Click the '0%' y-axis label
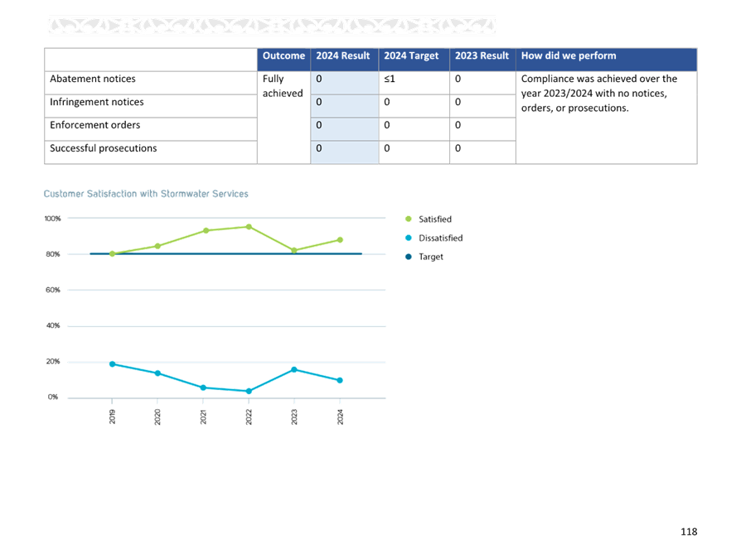This screenshot has height=559, width=741. (53, 397)
